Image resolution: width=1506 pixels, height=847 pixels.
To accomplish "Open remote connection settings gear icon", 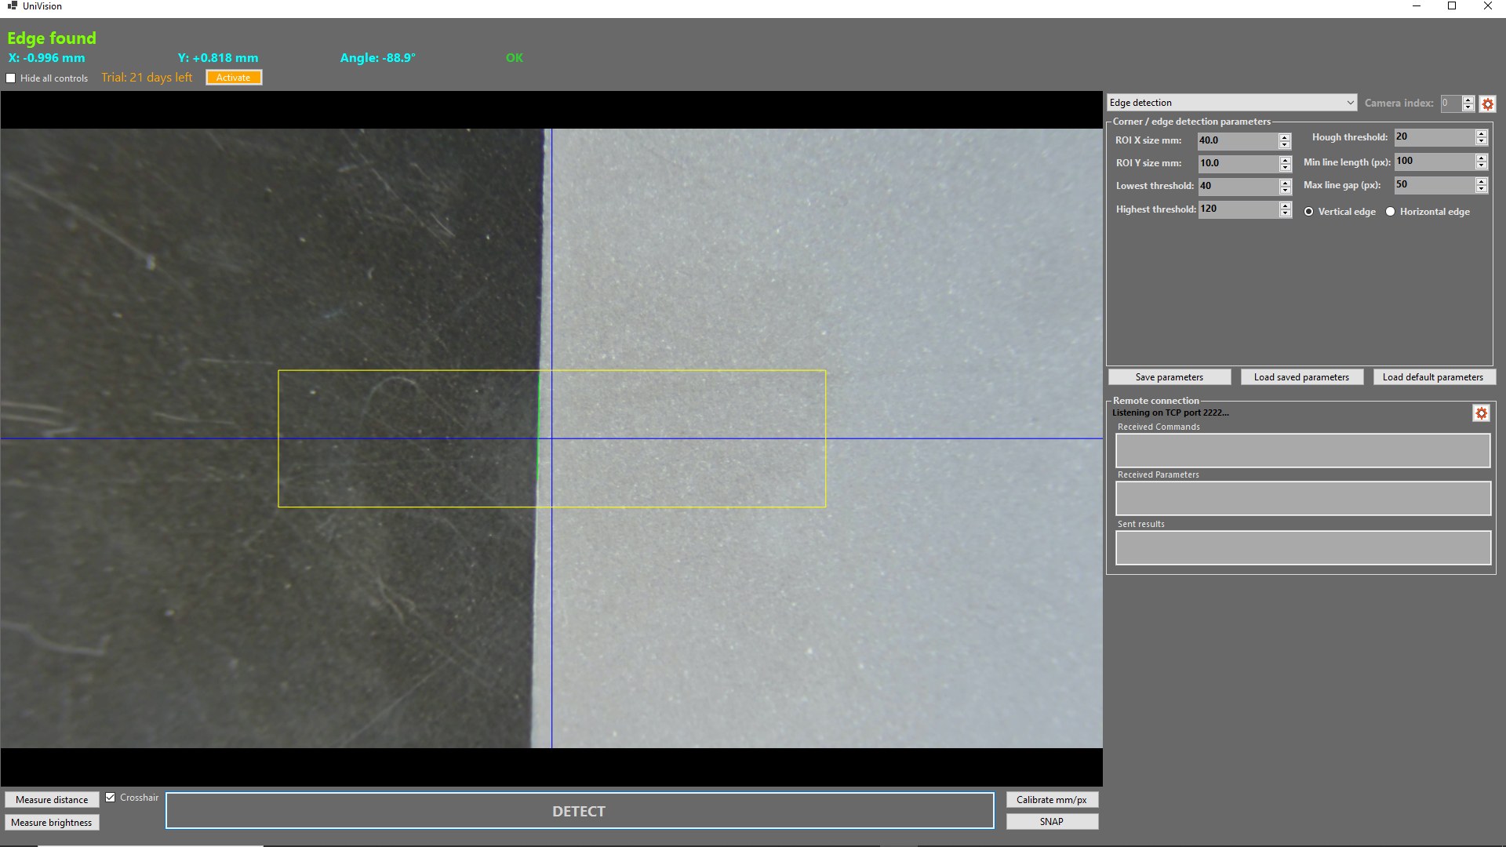I will (1481, 413).
